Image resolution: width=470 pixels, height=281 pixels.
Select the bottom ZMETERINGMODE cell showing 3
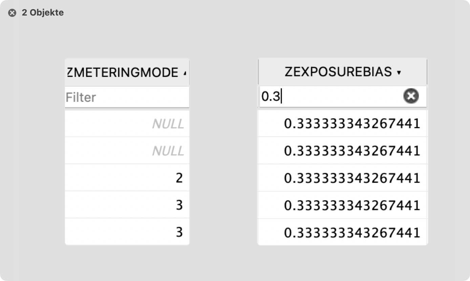(x=127, y=232)
